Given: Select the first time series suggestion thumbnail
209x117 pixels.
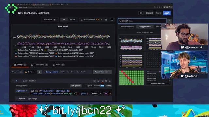Looking at the screenshot, I should [131, 43].
